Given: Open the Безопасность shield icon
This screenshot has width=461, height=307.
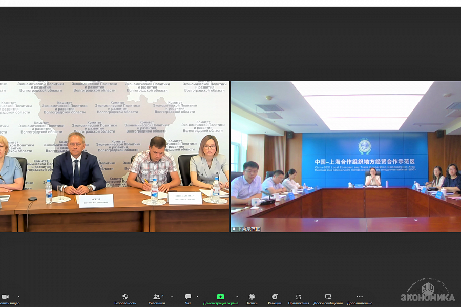Looking at the screenshot, I should pyautogui.click(x=125, y=297).
